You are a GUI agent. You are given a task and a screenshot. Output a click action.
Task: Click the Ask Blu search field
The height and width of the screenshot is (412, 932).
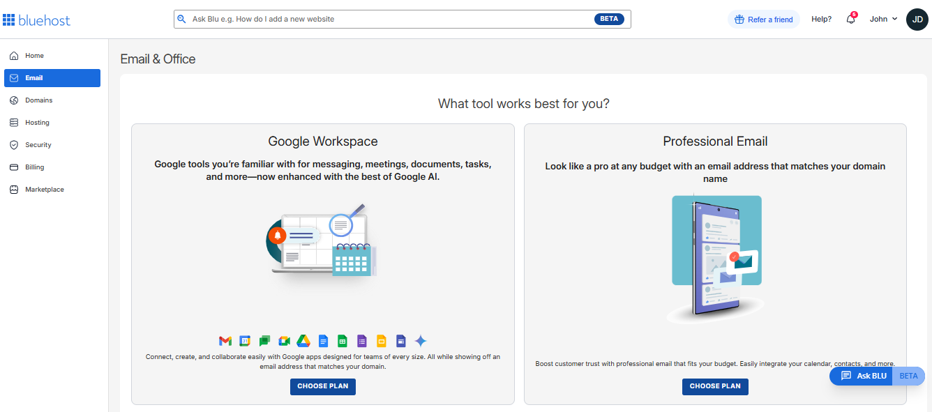(402, 19)
